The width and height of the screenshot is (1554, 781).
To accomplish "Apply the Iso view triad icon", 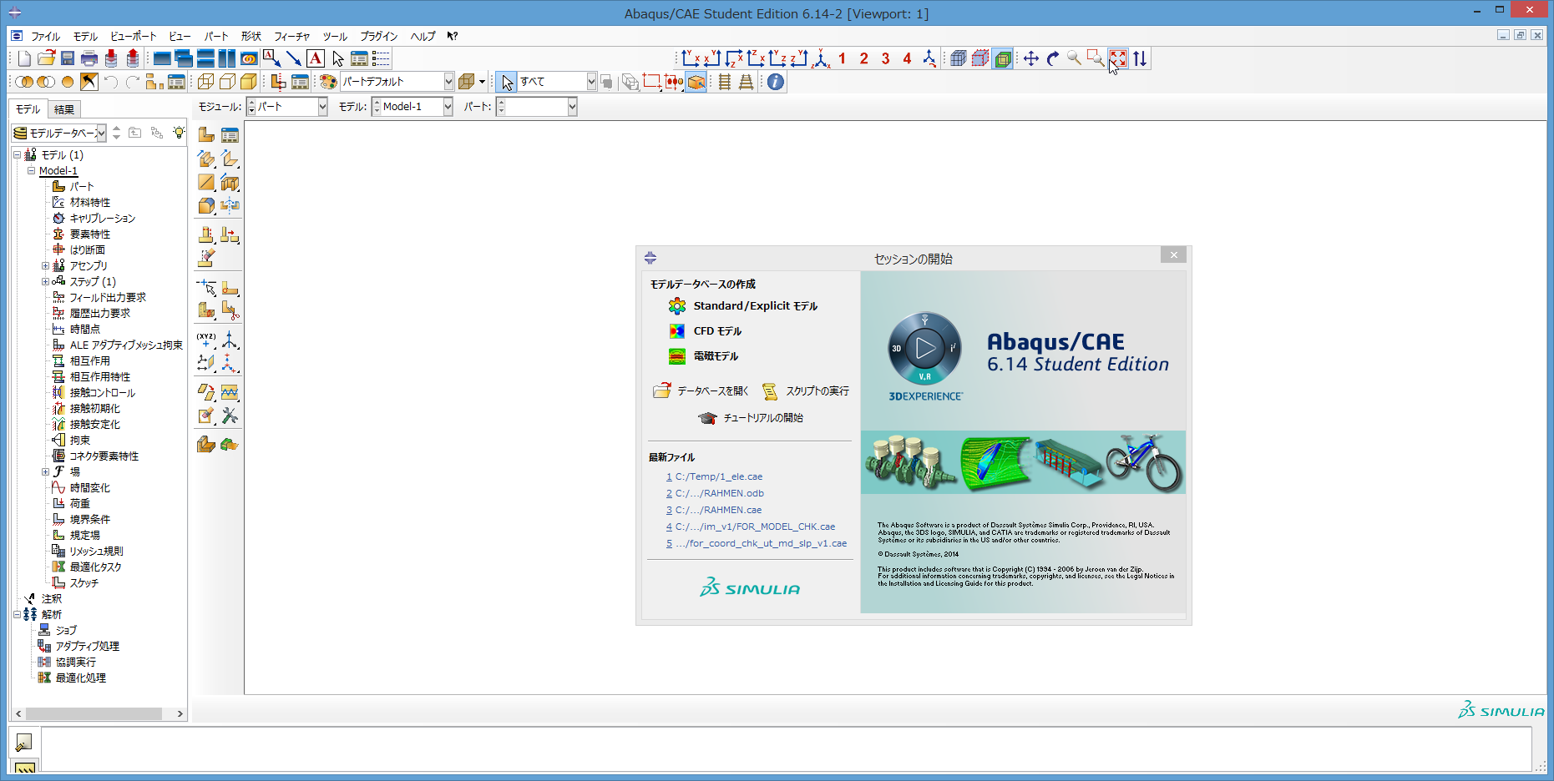I will [821, 58].
